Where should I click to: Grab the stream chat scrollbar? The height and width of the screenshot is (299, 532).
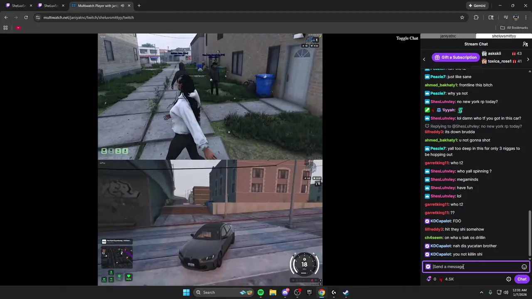coord(530,233)
